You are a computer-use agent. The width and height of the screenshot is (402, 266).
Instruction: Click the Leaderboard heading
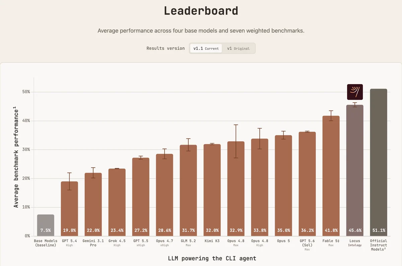[201, 11]
